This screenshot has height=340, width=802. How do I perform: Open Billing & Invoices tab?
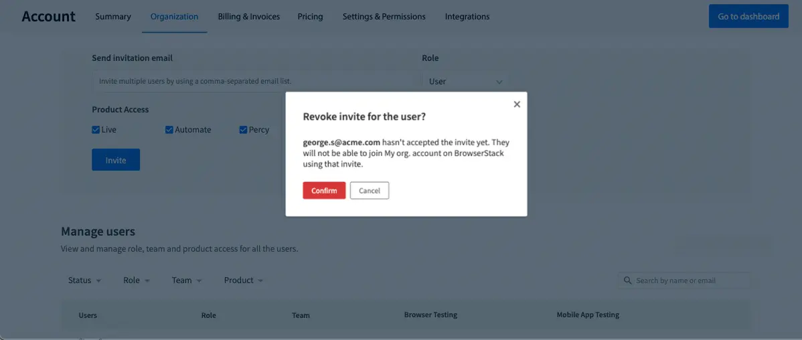249,17
